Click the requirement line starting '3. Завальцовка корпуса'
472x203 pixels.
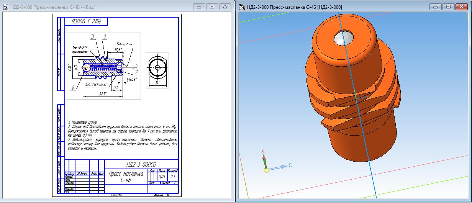[x=122, y=140]
